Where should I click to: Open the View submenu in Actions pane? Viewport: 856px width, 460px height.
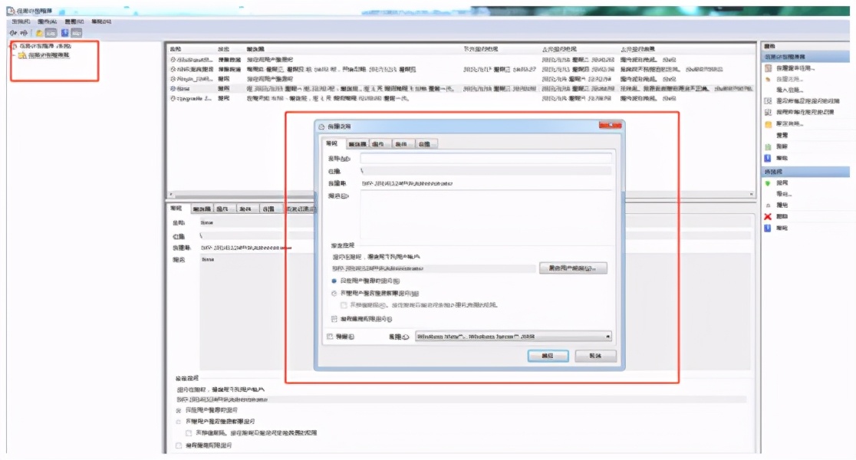point(782,136)
